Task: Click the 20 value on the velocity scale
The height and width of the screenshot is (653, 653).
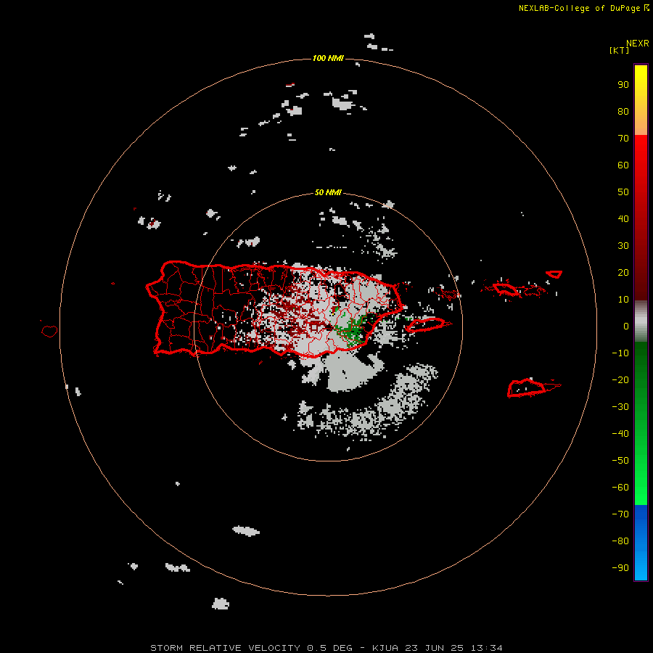Action: [623, 272]
